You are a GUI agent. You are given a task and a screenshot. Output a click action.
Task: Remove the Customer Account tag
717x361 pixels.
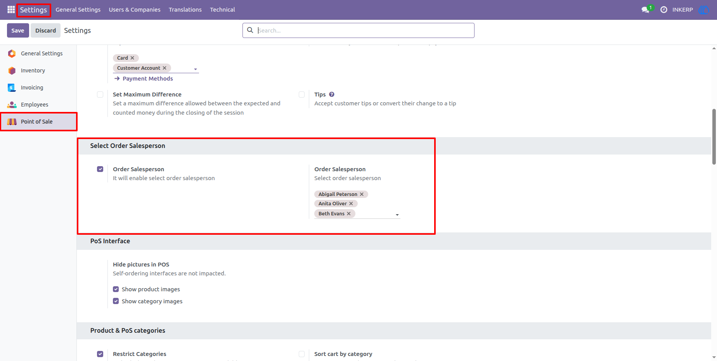(x=165, y=68)
